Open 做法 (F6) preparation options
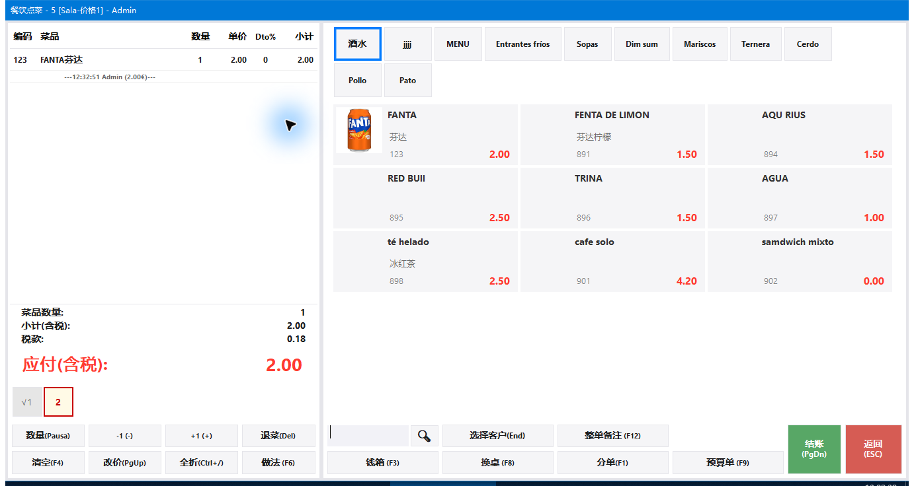 pos(278,463)
